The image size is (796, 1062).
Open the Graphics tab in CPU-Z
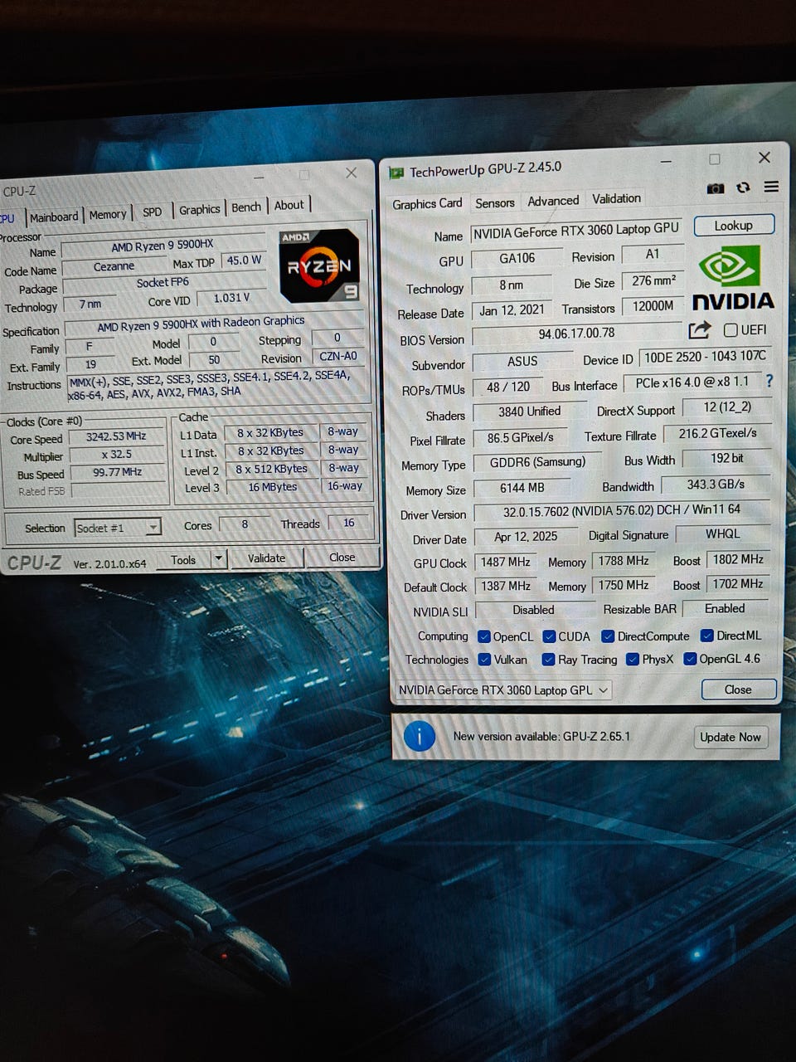pos(200,210)
